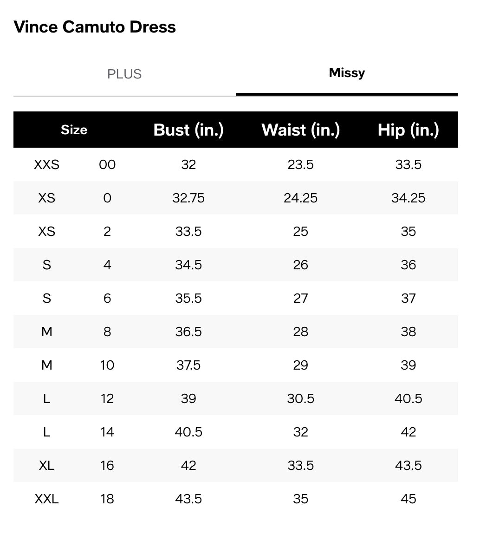Click the Size column header
This screenshot has height=547, width=480.
tap(74, 130)
